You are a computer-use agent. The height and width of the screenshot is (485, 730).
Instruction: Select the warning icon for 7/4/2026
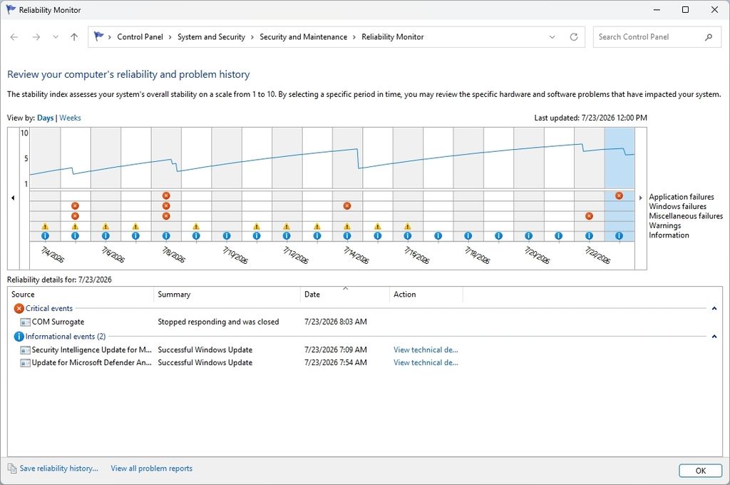tap(45, 226)
